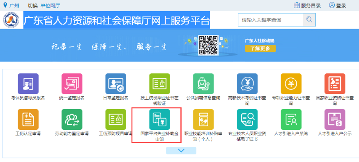The width and height of the screenshot is (359, 162).
Task: Open 职业技能培训补贴申领(个人) icon
Action: click(203, 119)
